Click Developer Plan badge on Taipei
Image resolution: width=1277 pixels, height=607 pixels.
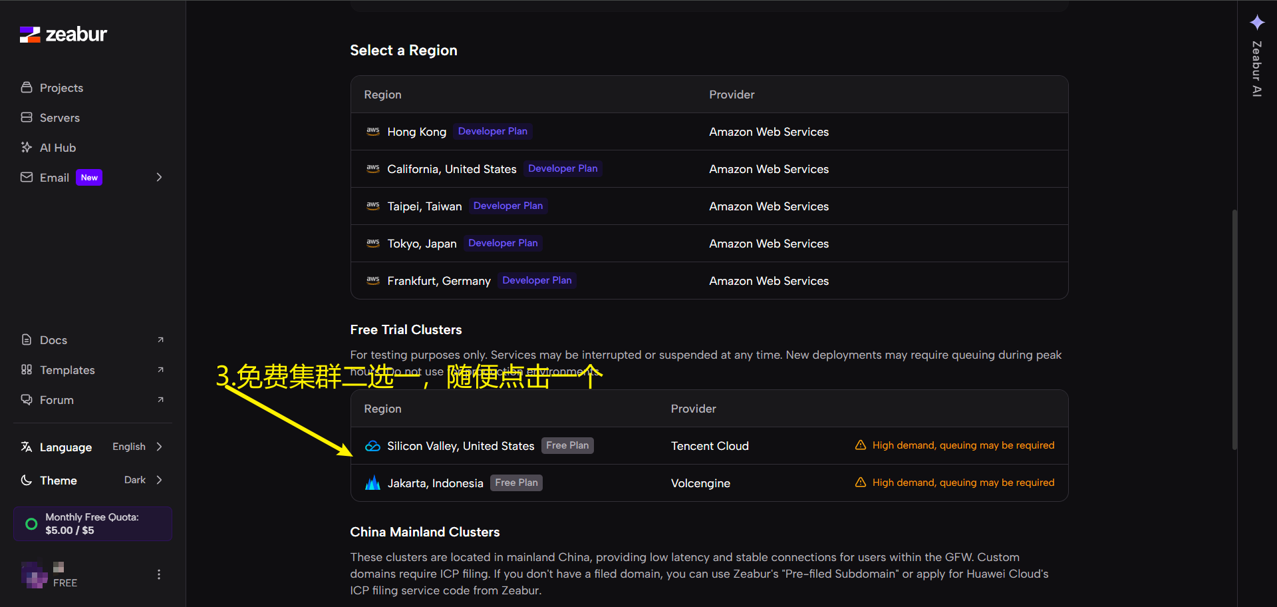coord(508,206)
